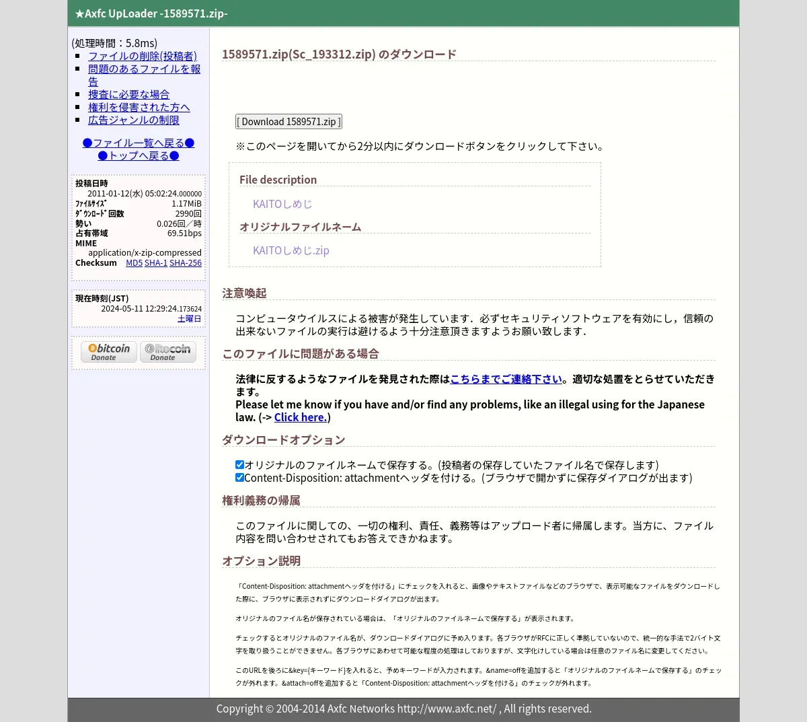Open ファイルの削除(投稿者) link
Screen dimensions: 807x722
pyautogui.click(x=143, y=56)
